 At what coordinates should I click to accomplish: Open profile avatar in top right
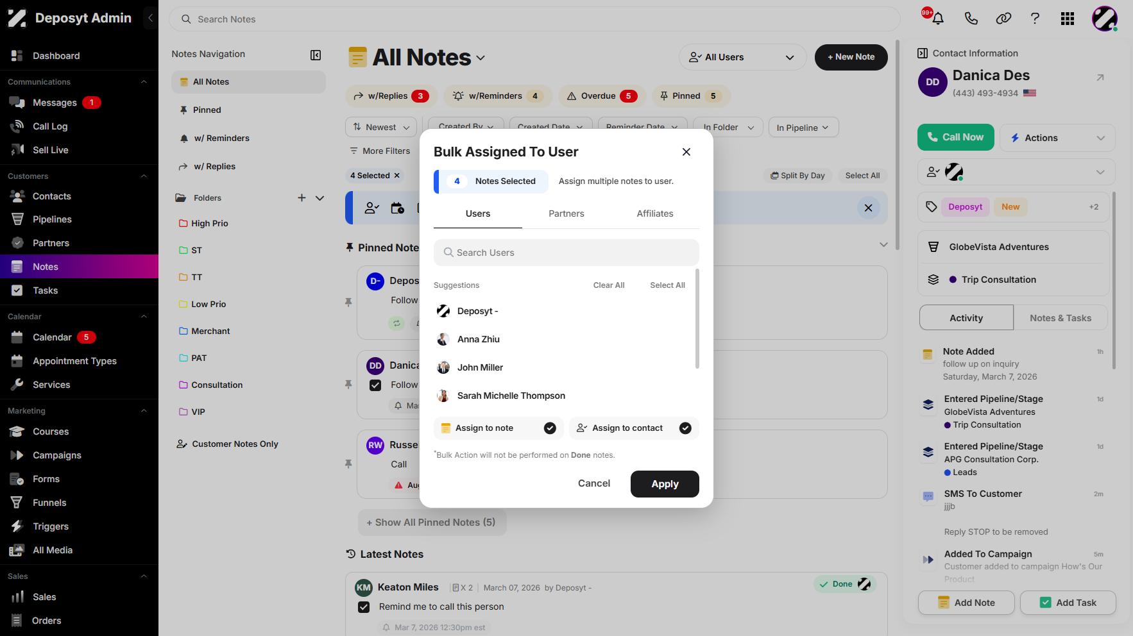(x=1105, y=19)
